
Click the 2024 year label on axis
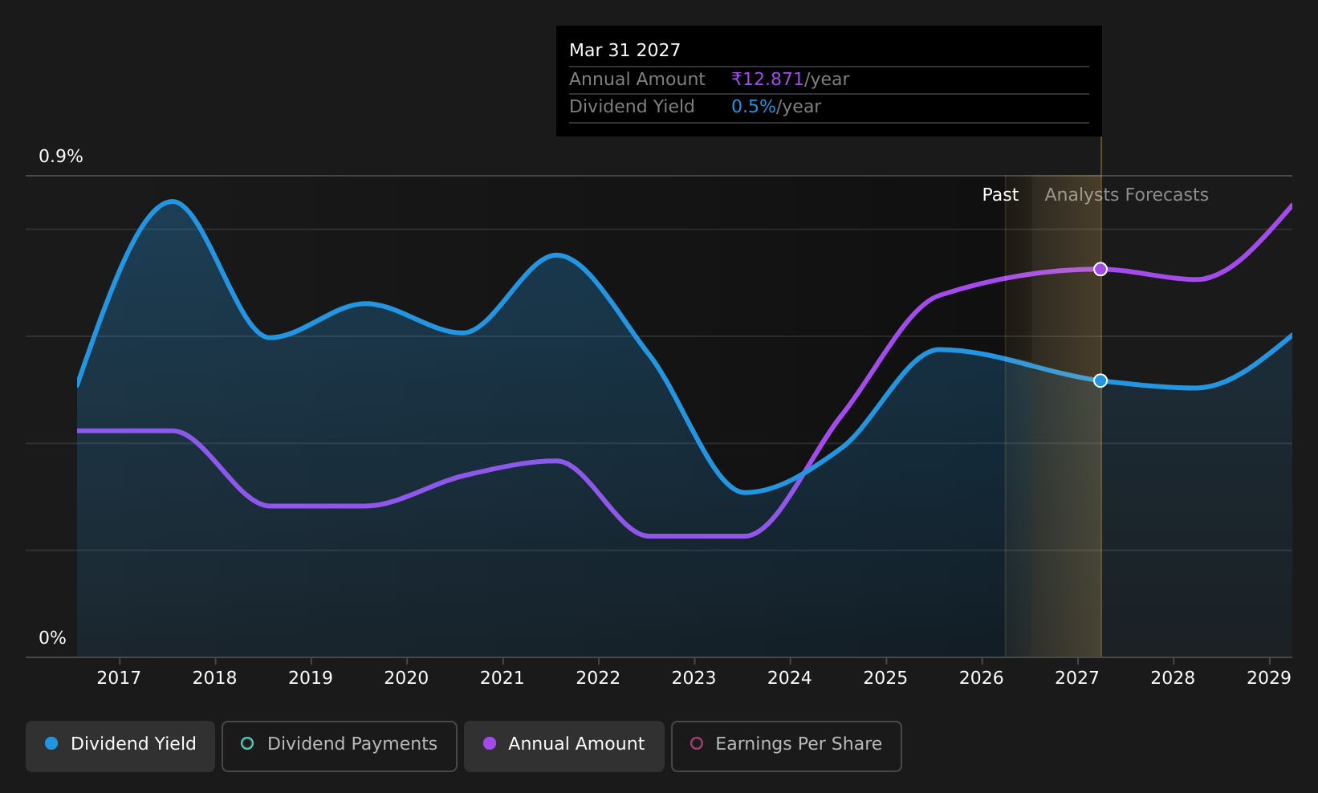pyautogui.click(x=790, y=678)
